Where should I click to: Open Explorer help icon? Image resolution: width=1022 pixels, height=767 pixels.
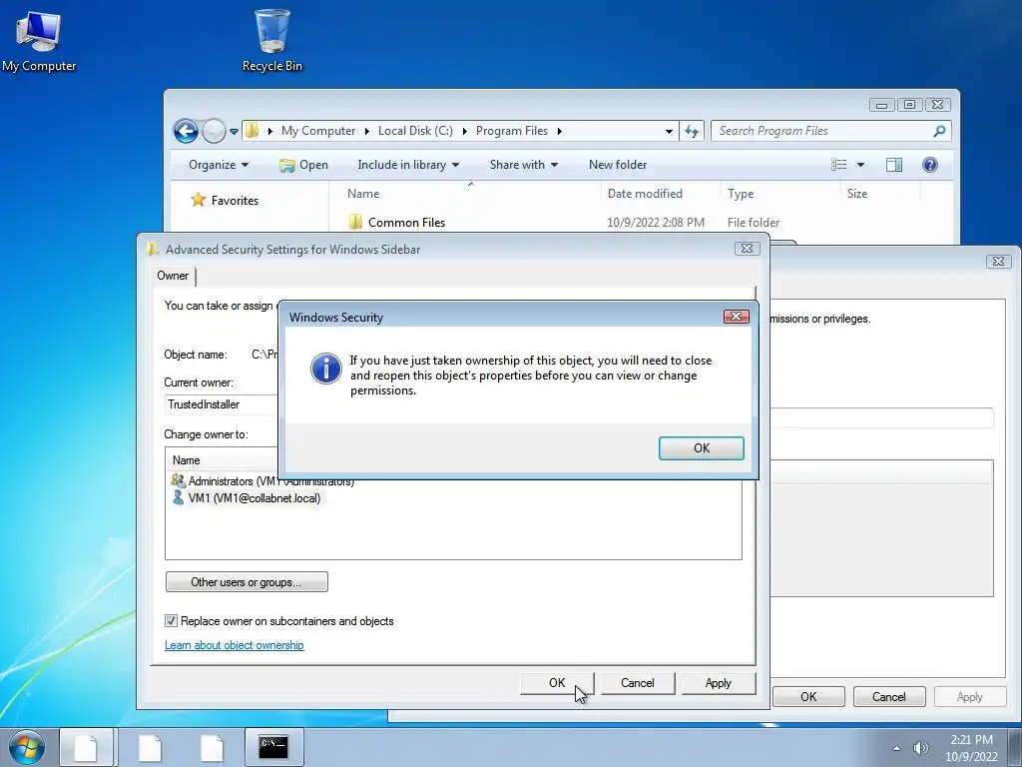[930, 165]
